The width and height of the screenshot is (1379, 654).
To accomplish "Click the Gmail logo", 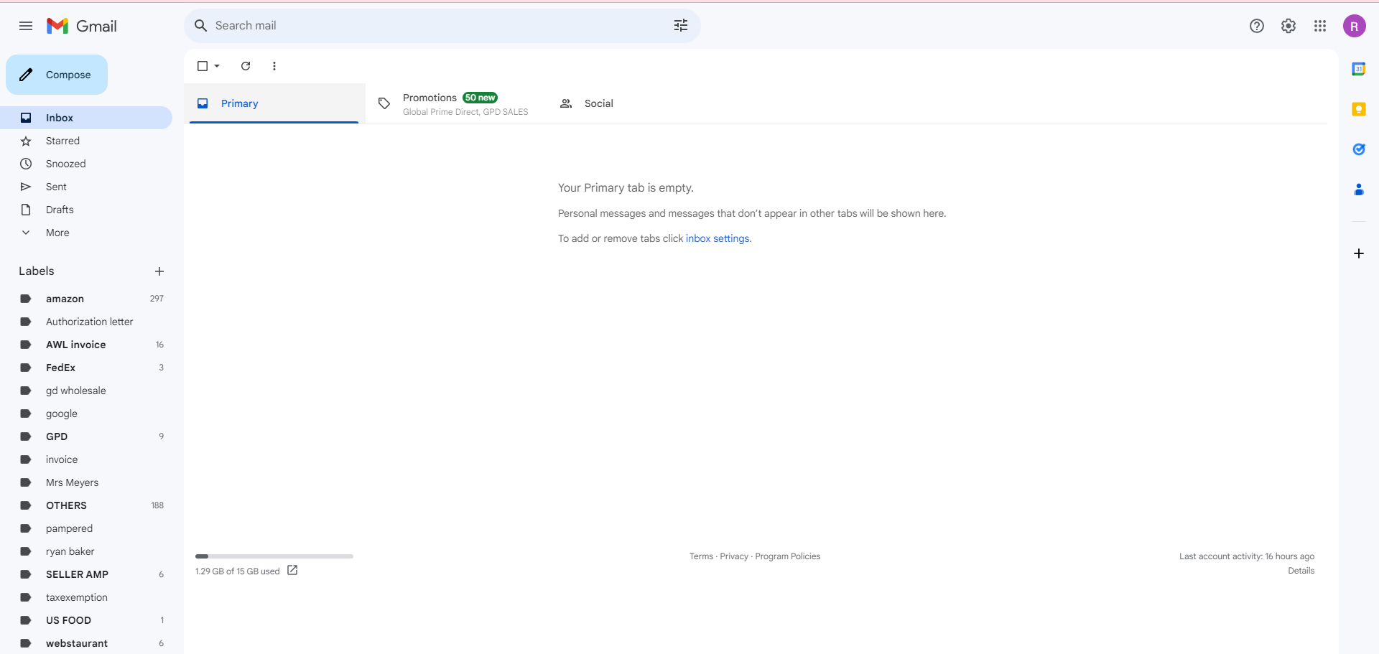I will pos(81,26).
